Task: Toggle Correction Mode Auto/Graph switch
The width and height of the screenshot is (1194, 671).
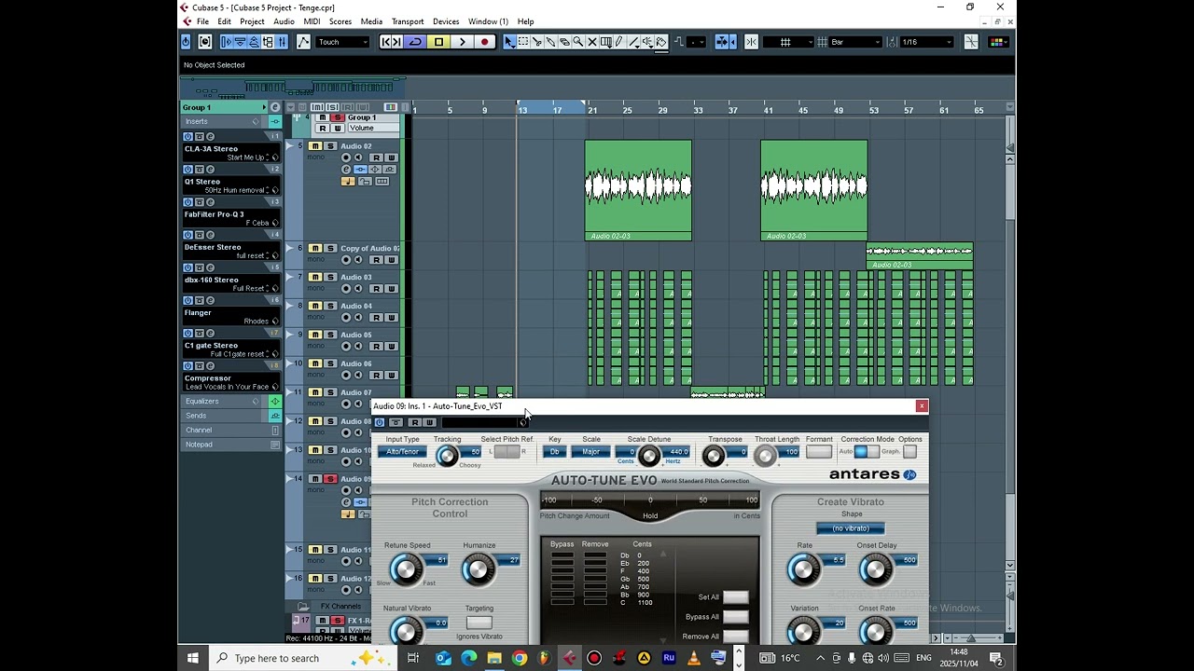Action: [x=866, y=452]
